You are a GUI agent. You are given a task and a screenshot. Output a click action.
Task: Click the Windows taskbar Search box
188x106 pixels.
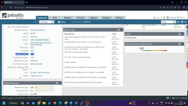click(x=13, y=103)
